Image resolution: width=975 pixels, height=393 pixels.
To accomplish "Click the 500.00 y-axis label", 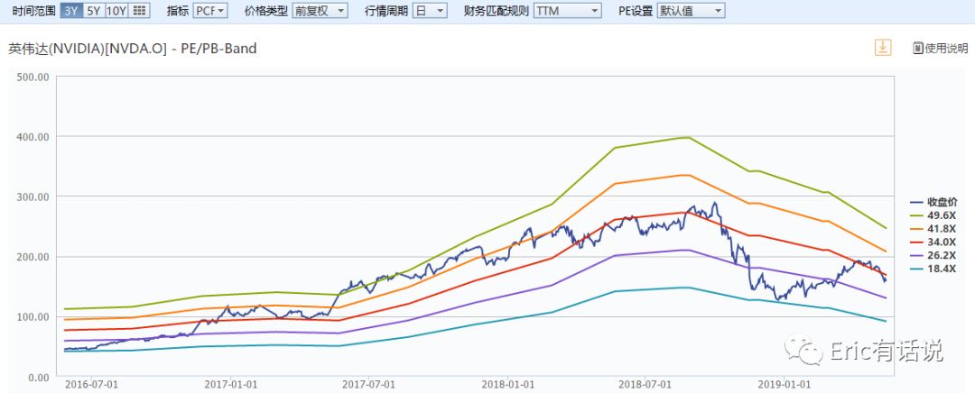I will click(32, 77).
